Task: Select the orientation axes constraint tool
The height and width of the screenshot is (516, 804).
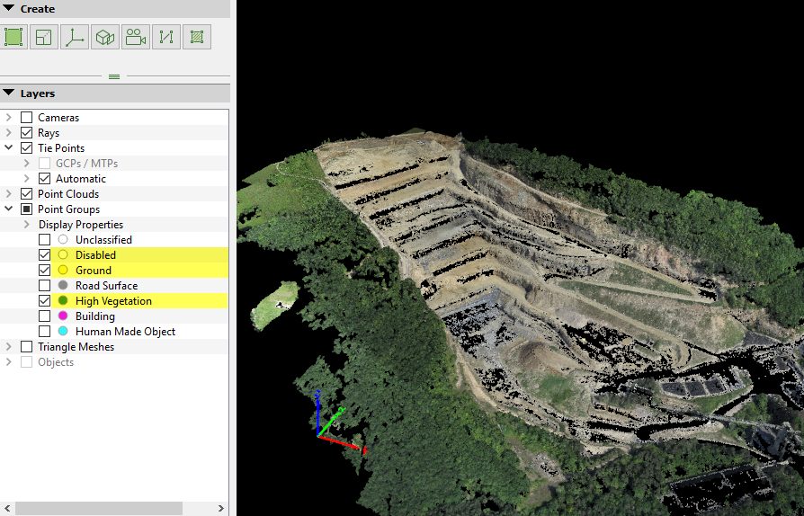Action: pos(75,37)
